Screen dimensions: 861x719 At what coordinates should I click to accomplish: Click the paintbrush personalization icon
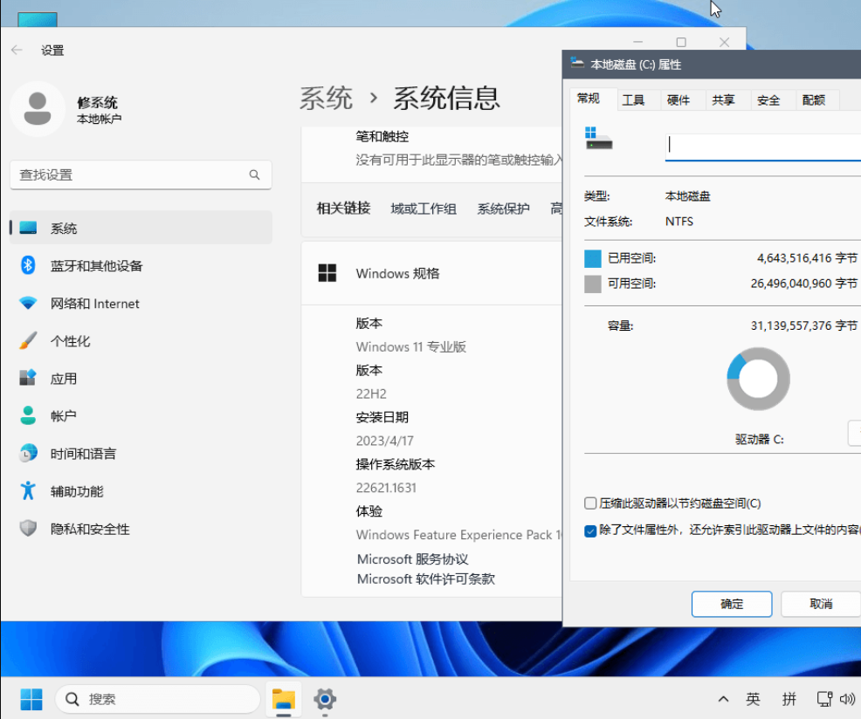click(x=28, y=340)
